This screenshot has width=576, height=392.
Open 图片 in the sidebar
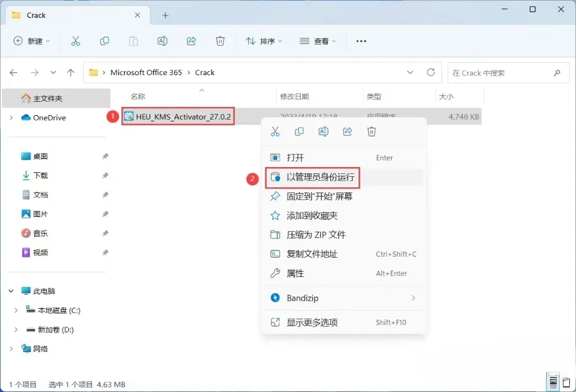pyautogui.click(x=35, y=214)
